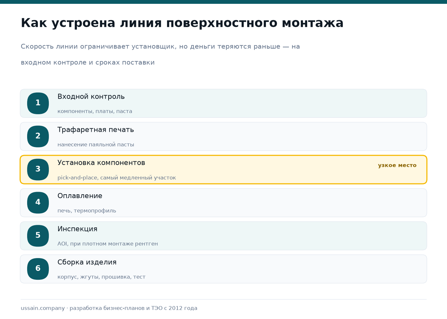Screen dimensions: 447x319
Task: Click the number 4 step badge
Action: point(38,203)
